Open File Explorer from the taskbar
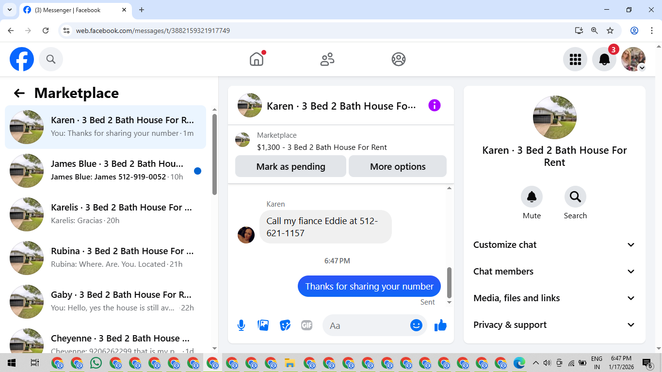The image size is (662, 372). 290,363
